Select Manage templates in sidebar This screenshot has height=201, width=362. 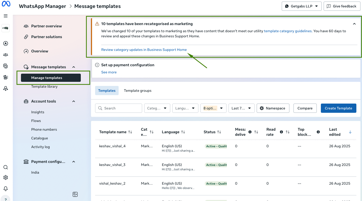coord(51,78)
